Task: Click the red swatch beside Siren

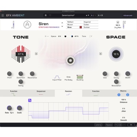Action: (x=81, y=27)
